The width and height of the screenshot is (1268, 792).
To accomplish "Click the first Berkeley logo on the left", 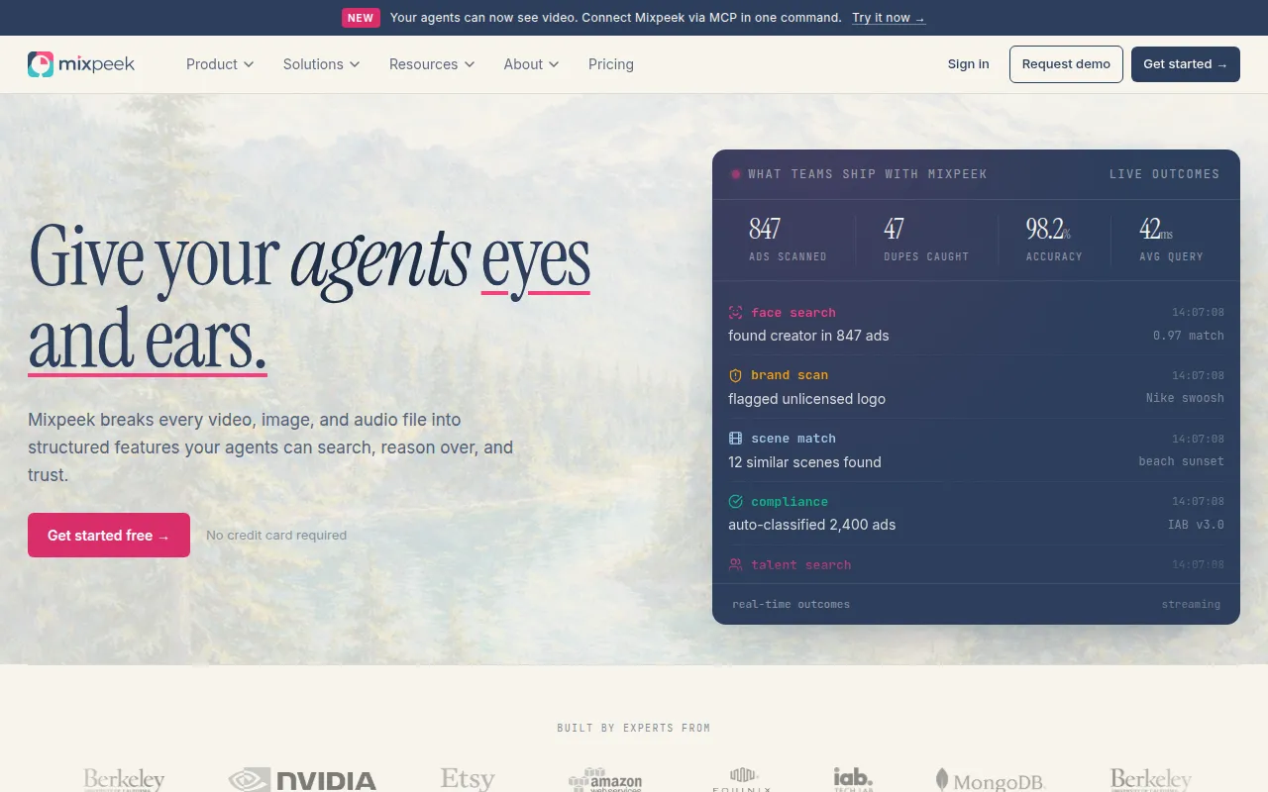I will point(124,780).
